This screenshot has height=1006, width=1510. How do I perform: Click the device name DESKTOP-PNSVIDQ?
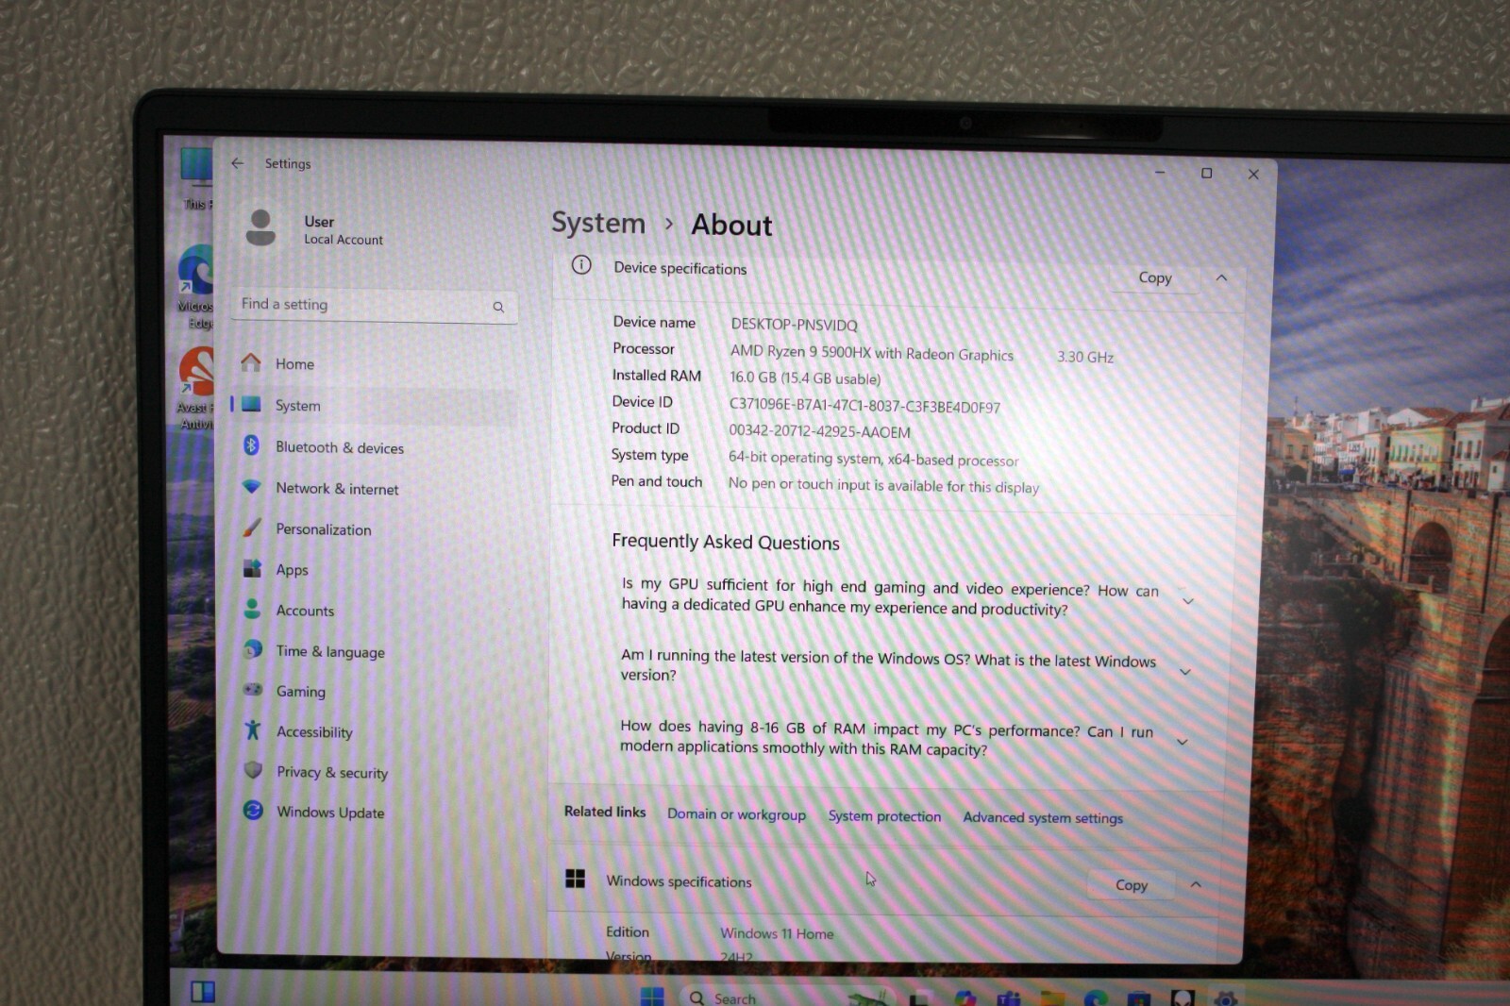[x=794, y=325]
